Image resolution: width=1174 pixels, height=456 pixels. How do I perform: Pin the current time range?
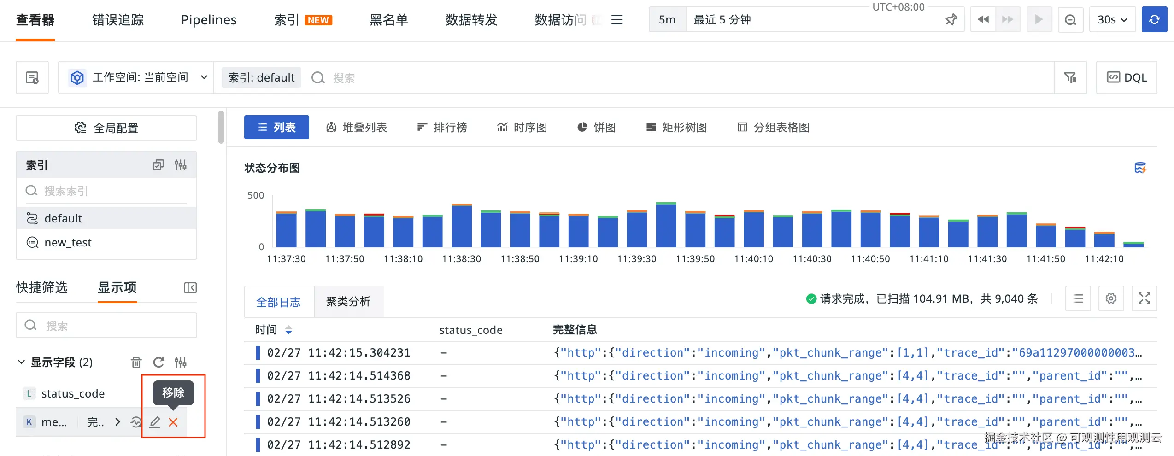point(951,20)
